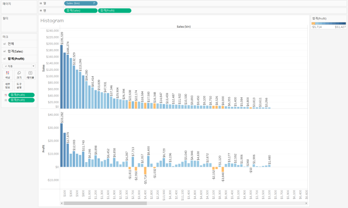Click the $240,000 Sales axis tick label
Screen dimensions: 348x208
click(52, 30)
